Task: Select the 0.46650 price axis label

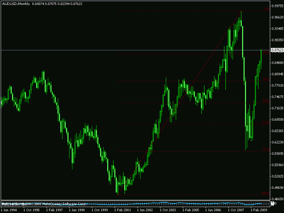Action: coord(278,199)
